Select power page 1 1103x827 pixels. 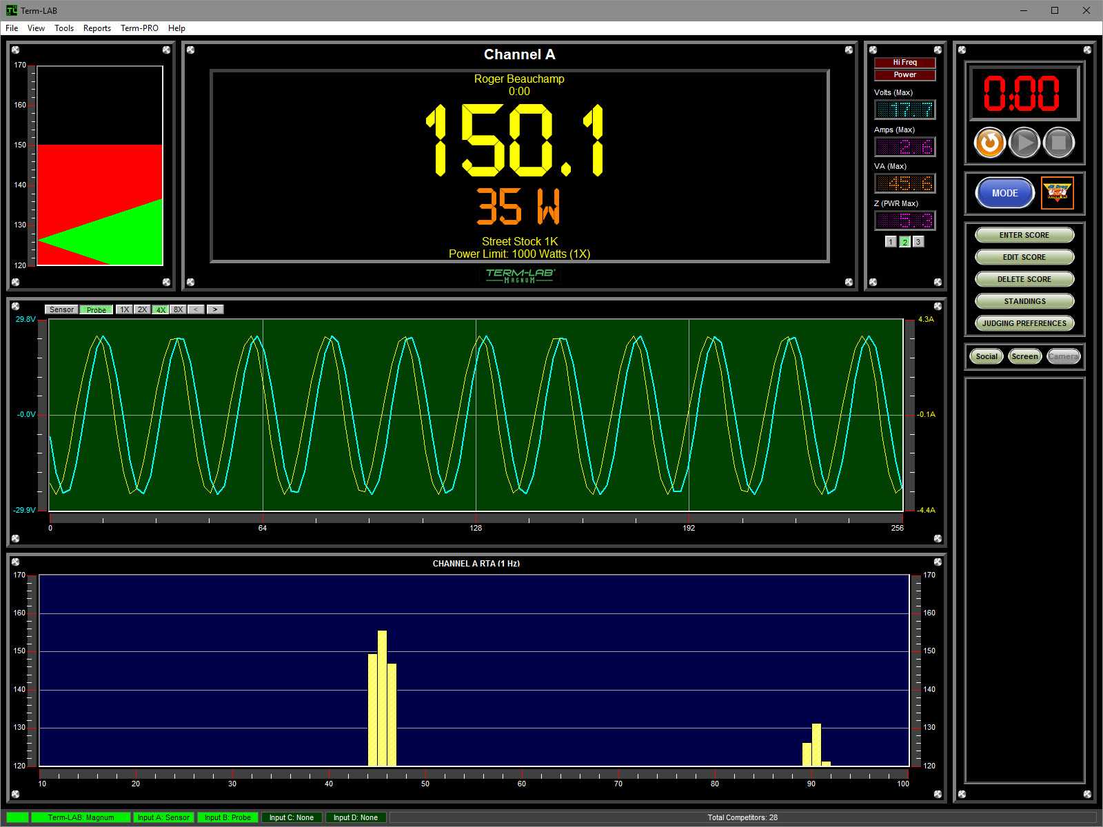(x=891, y=242)
